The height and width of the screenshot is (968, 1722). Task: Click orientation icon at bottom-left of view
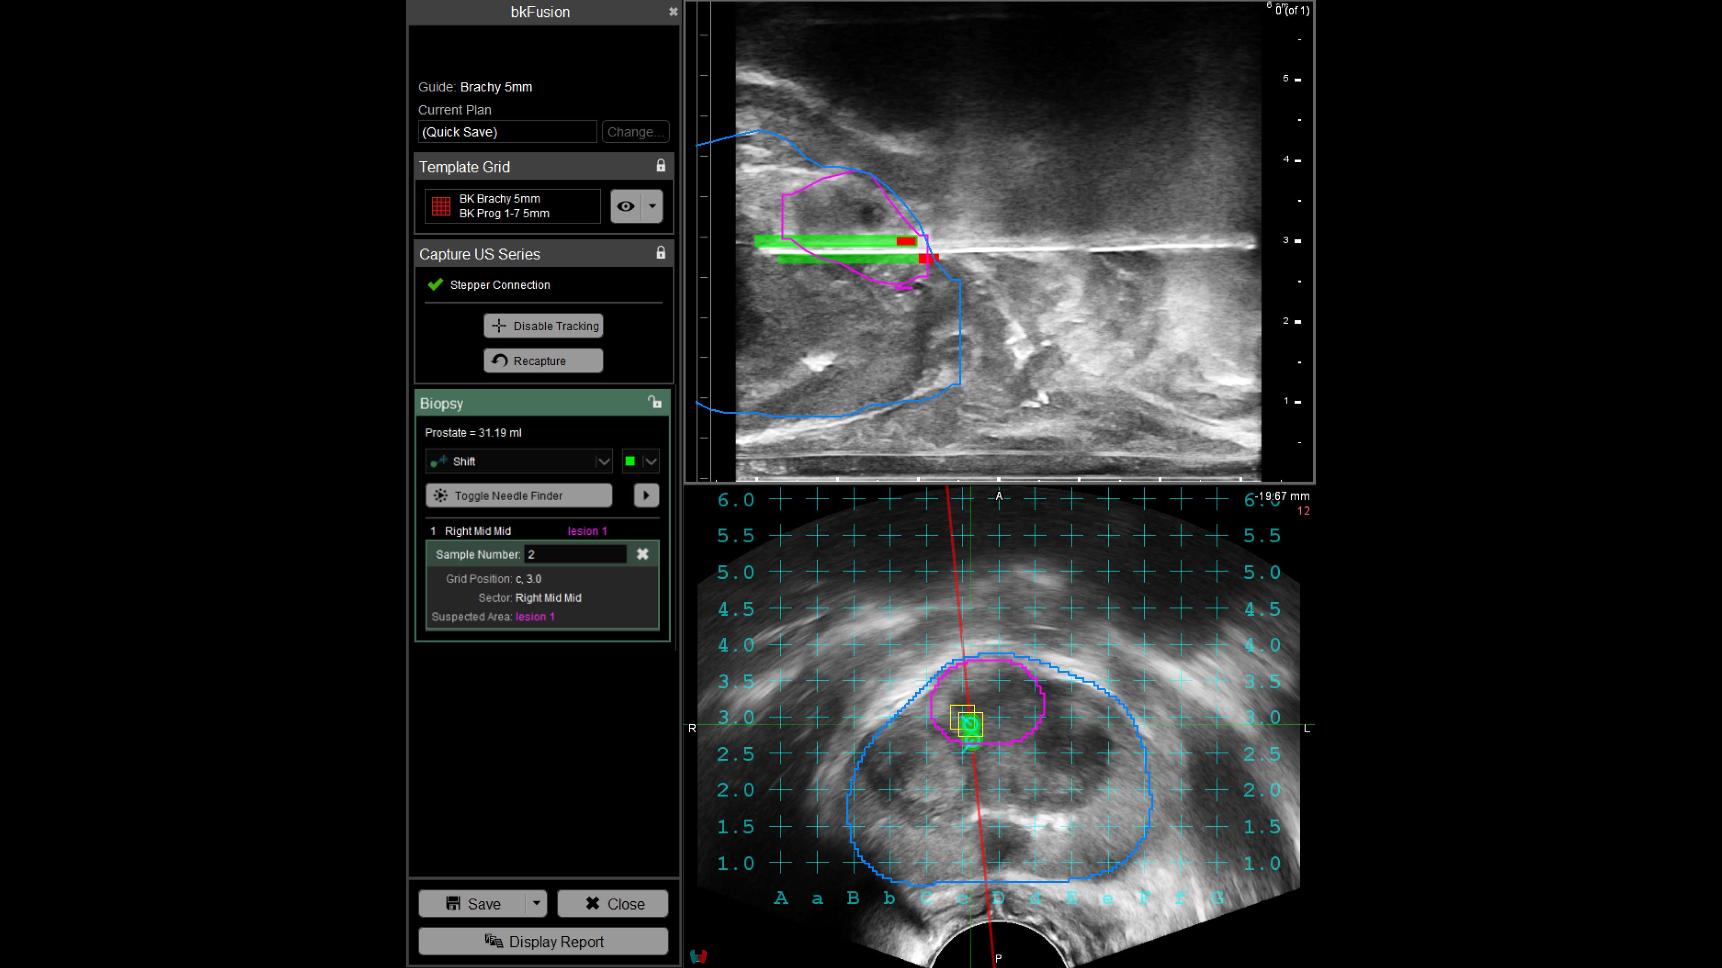(x=699, y=956)
